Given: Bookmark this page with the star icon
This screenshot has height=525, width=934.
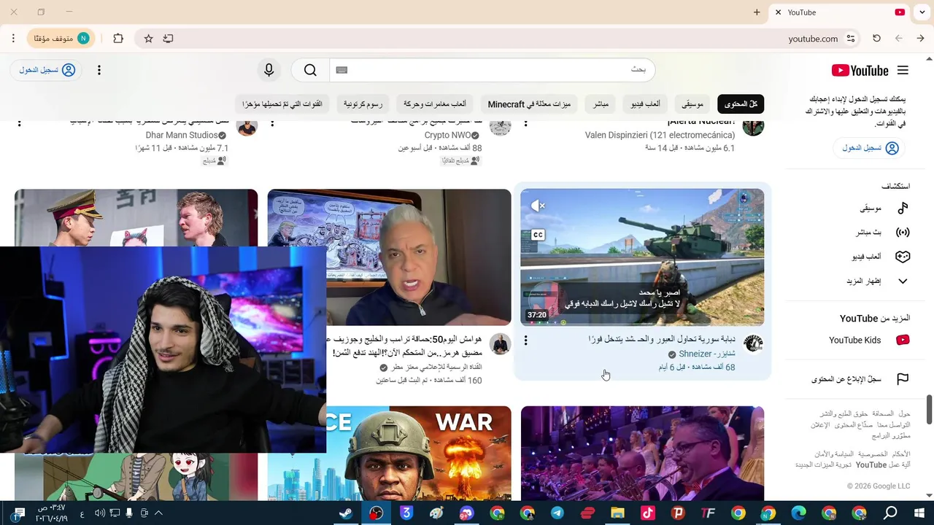Looking at the screenshot, I should tap(149, 39).
